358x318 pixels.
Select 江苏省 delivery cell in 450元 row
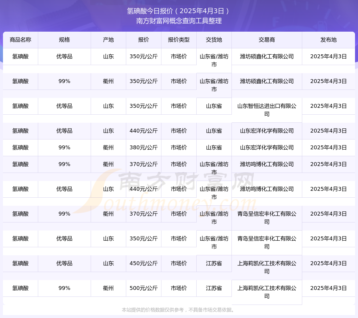[x=214, y=263]
